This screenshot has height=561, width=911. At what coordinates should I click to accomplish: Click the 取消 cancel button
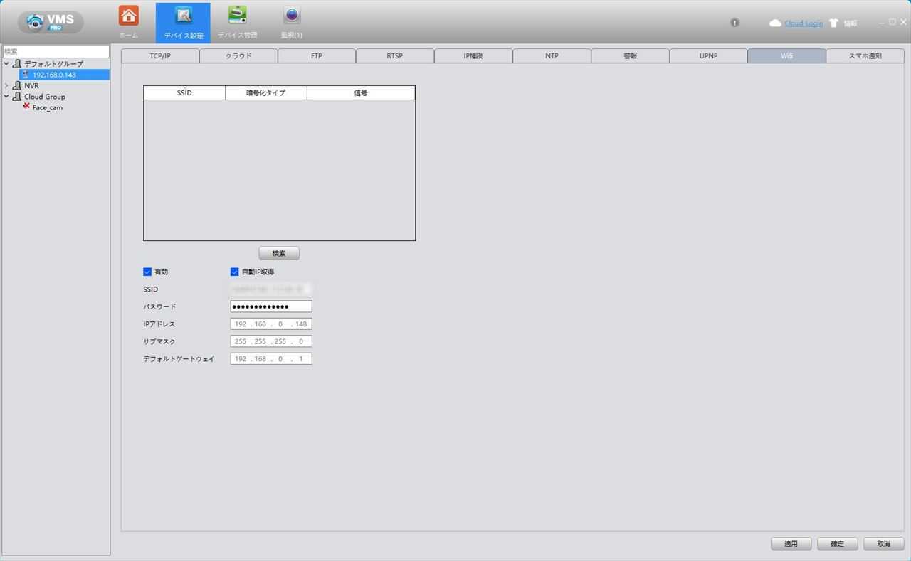click(x=883, y=544)
